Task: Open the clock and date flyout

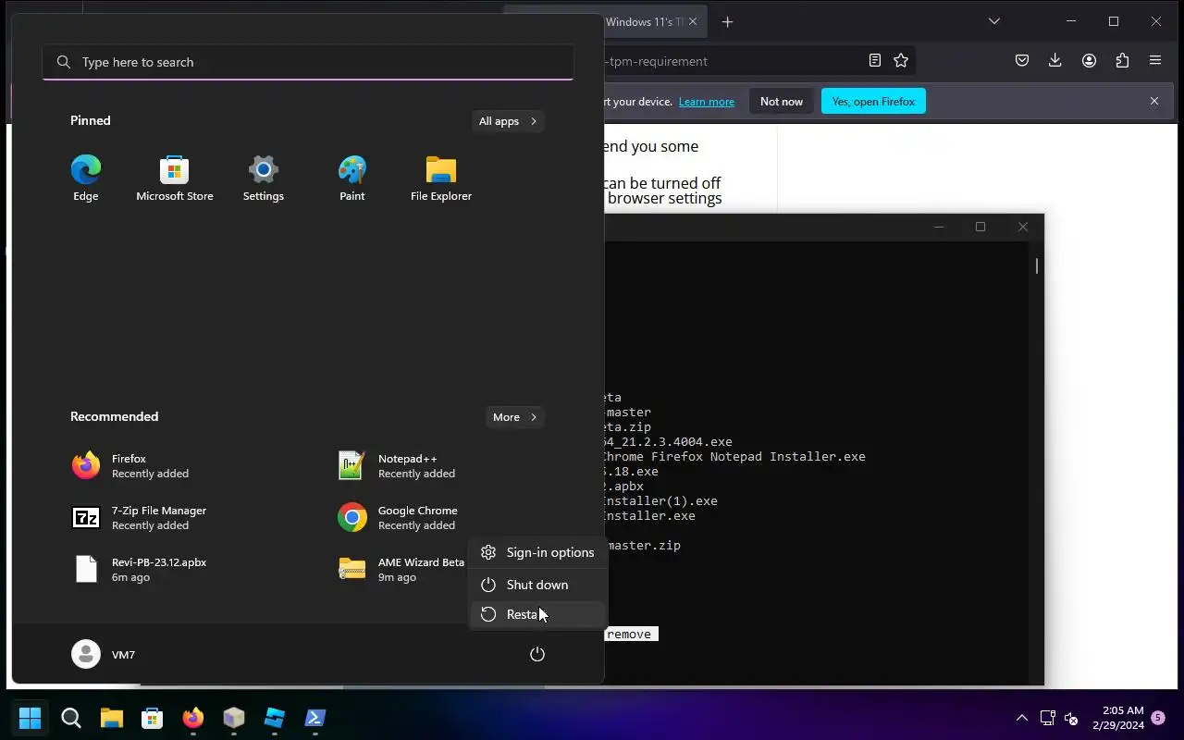Action: [x=1117, y=718]
